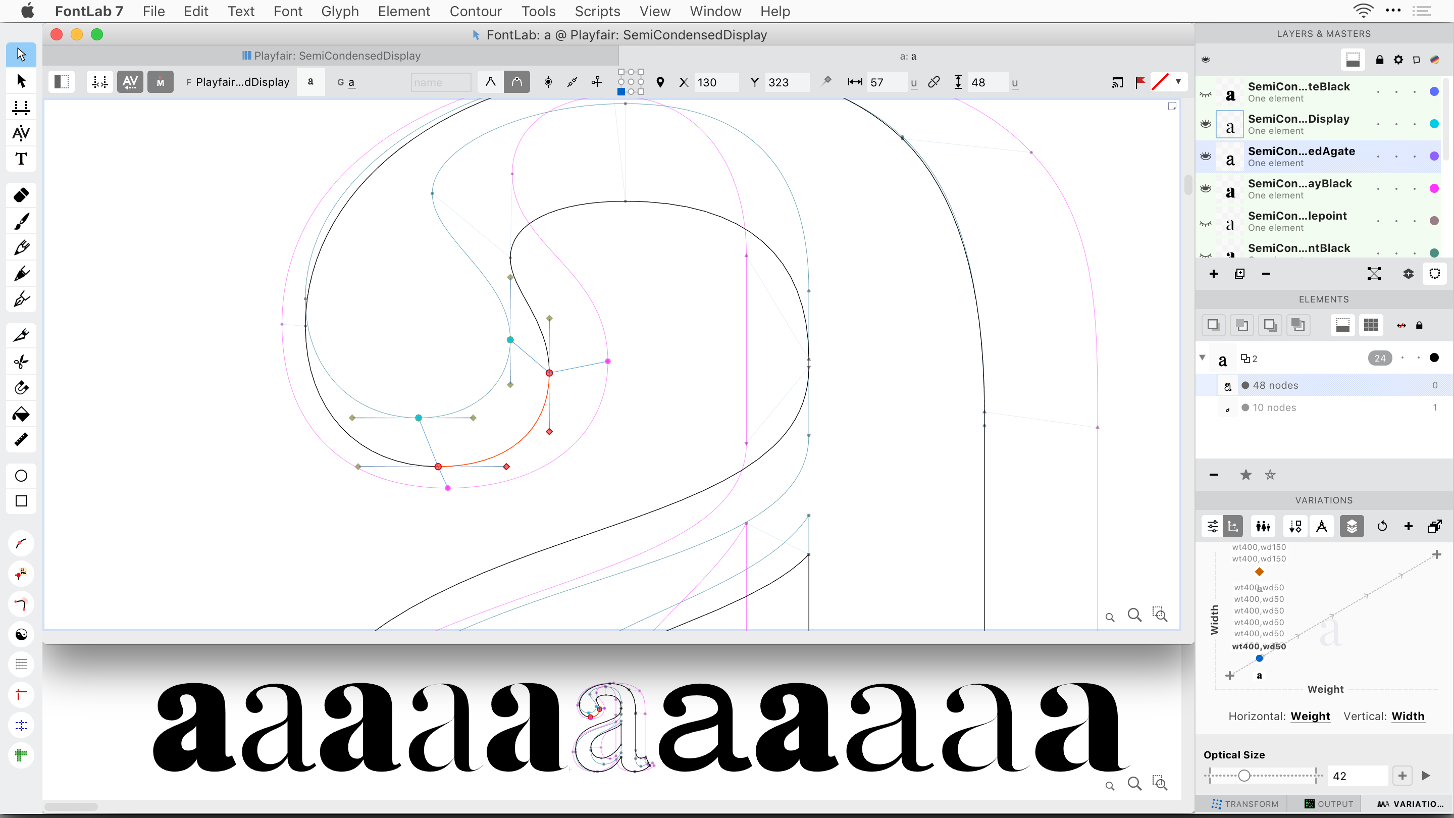The image size is (1454, 818).
Task: Select the Ellipse tool
Action: pos(21,475)
